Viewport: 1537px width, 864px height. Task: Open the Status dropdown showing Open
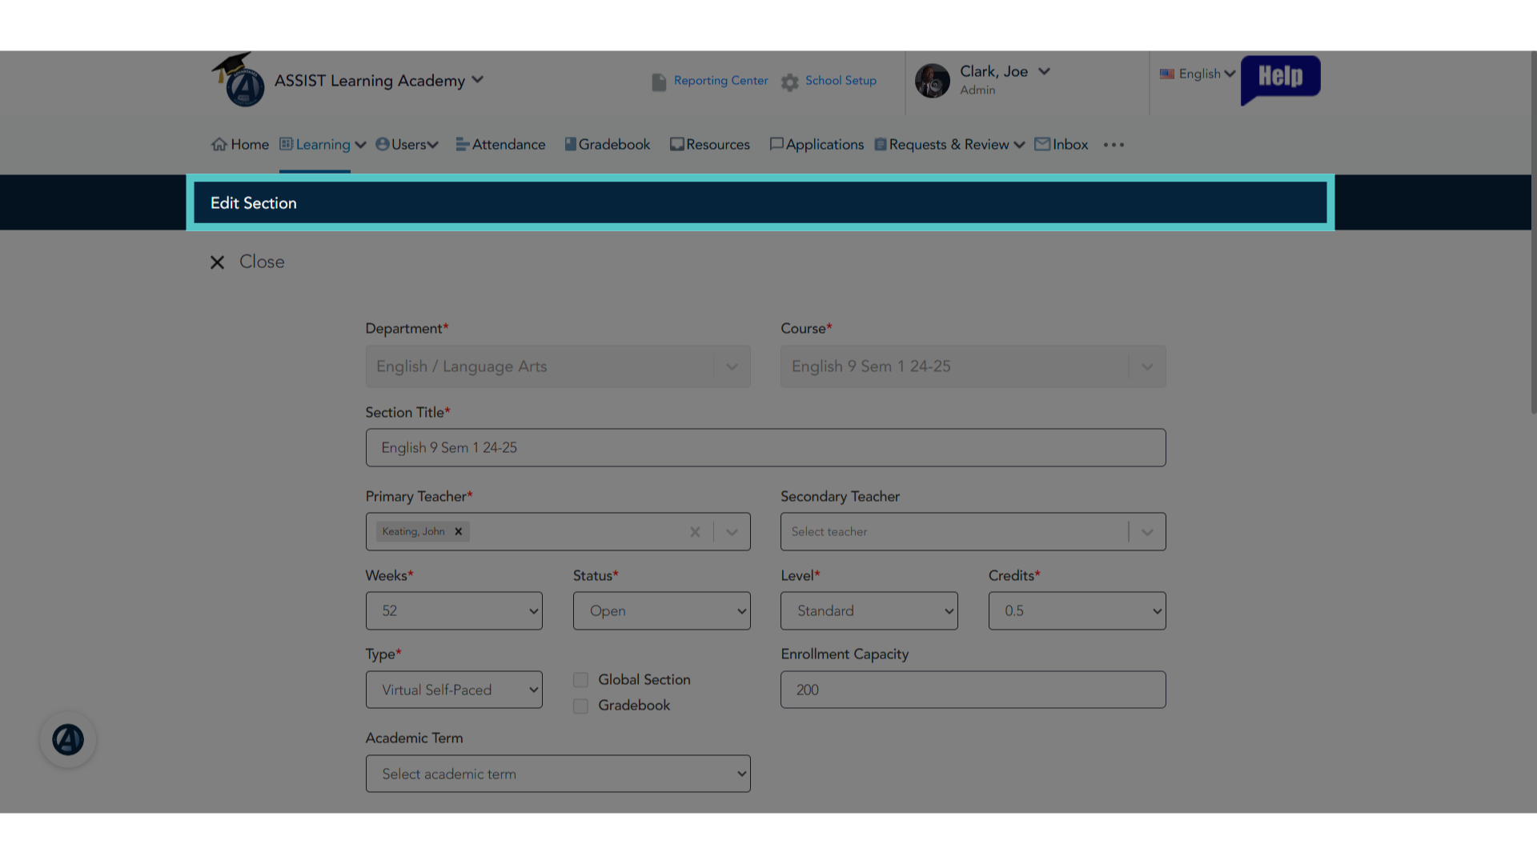tap(661, 611)
